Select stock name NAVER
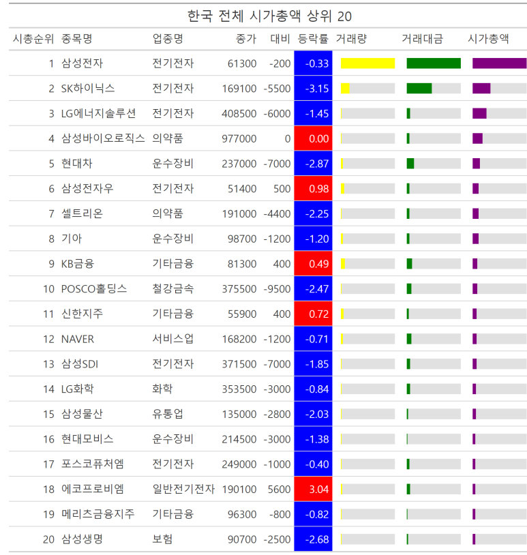This screenshot has height=555, width=527. pos(78,339)
